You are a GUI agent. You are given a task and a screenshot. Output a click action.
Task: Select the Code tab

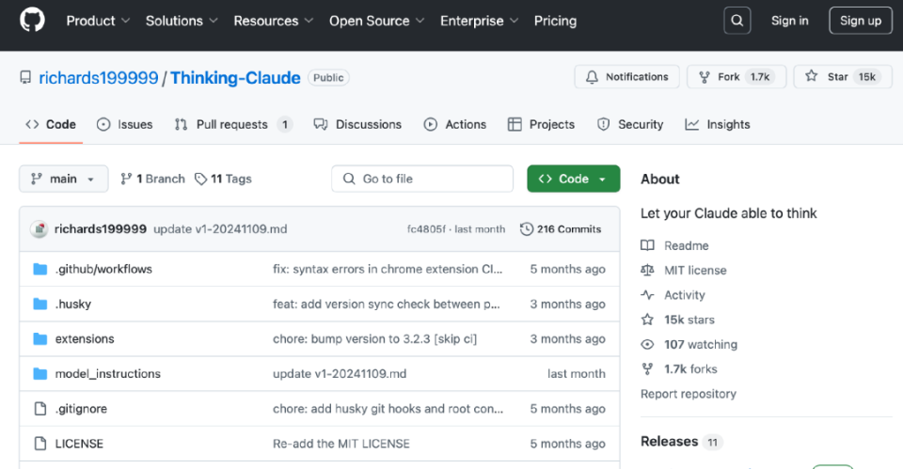(51, 124)
